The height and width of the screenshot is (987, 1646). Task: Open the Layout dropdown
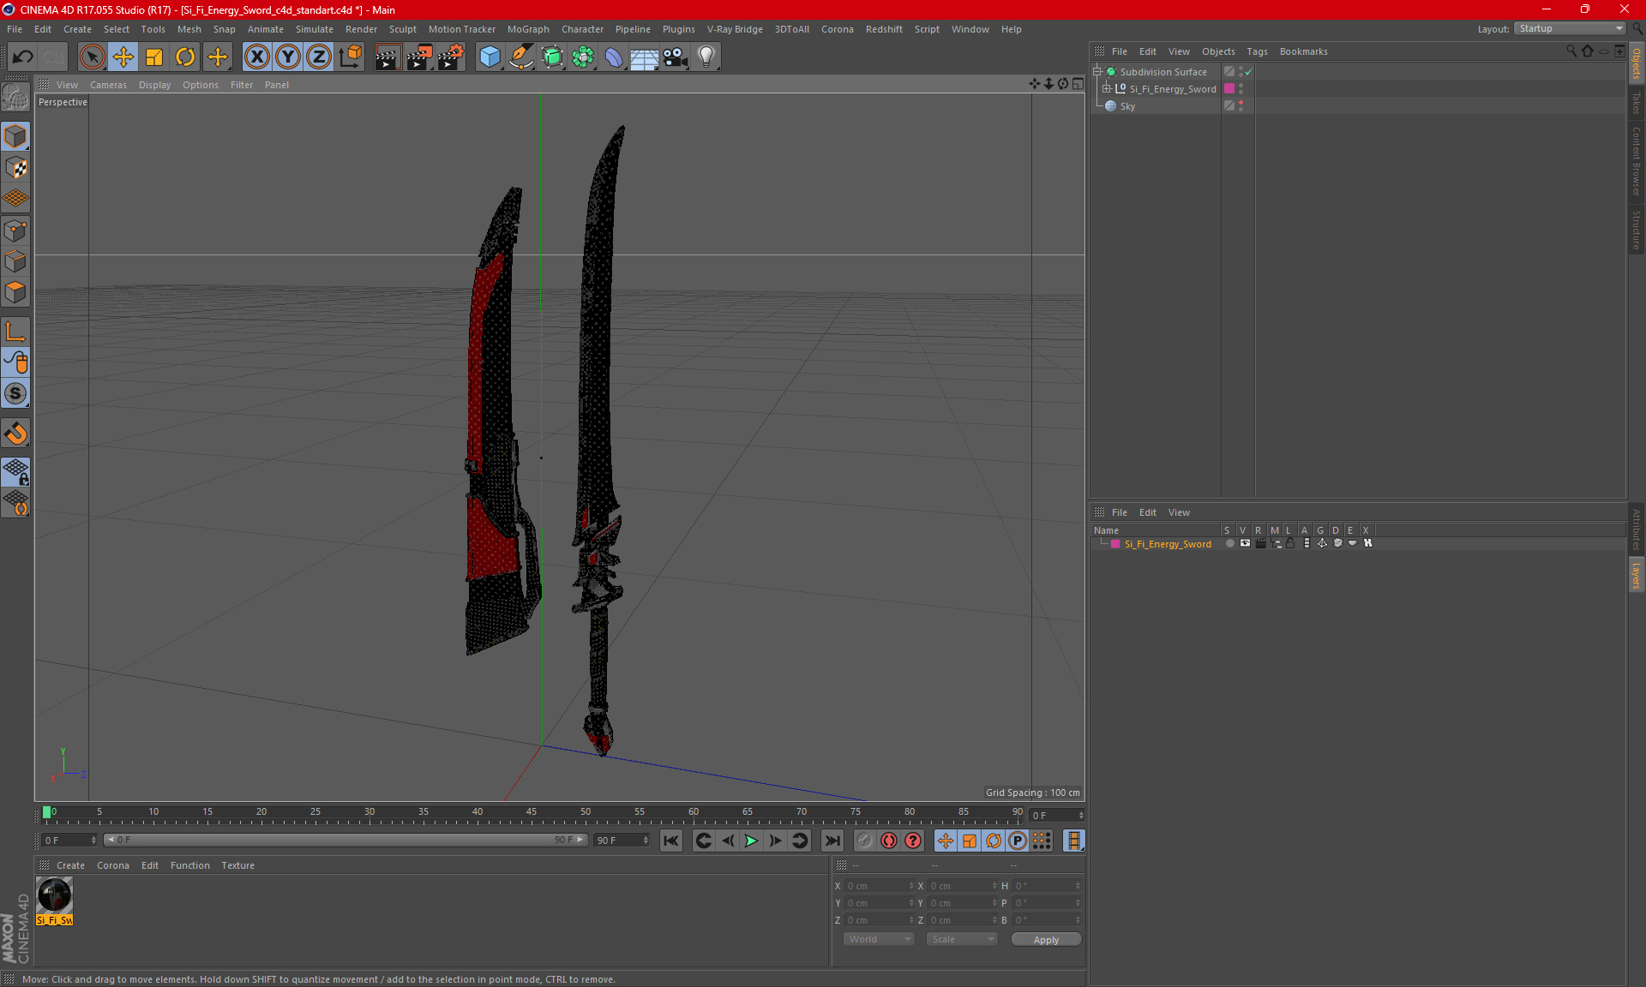pos(1570,28)
